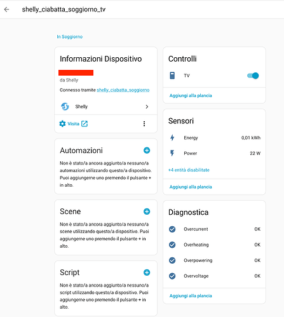Click the TV entity label
The width and height of the screenshot is (284, 317).
click(x=187, y=76)
